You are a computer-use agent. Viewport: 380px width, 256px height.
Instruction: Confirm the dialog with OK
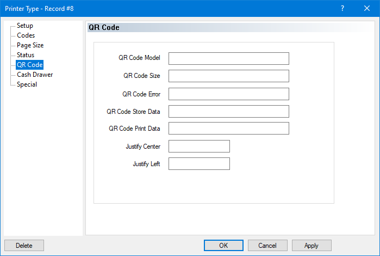tap(223, 246)
